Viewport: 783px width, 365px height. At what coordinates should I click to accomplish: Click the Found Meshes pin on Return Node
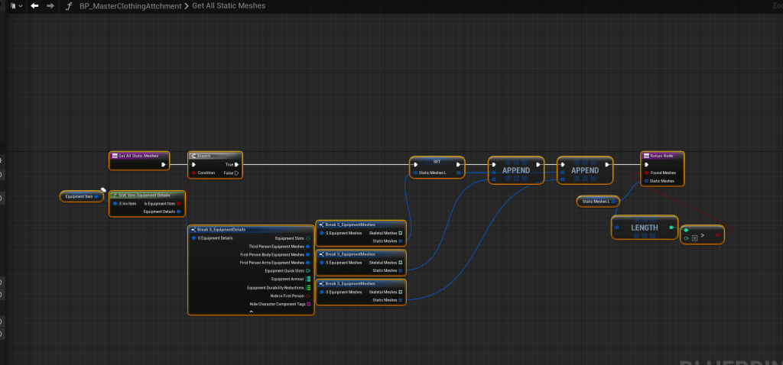point(646,173)
